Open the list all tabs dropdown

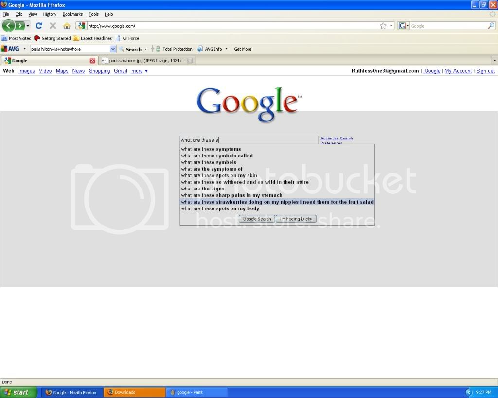point(494,61)
